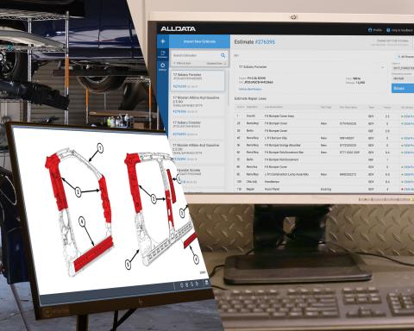Select the Hood Panel repair row
Image resolution: width=414 pixels, height=331 pixels.
[x=324, y=190]
